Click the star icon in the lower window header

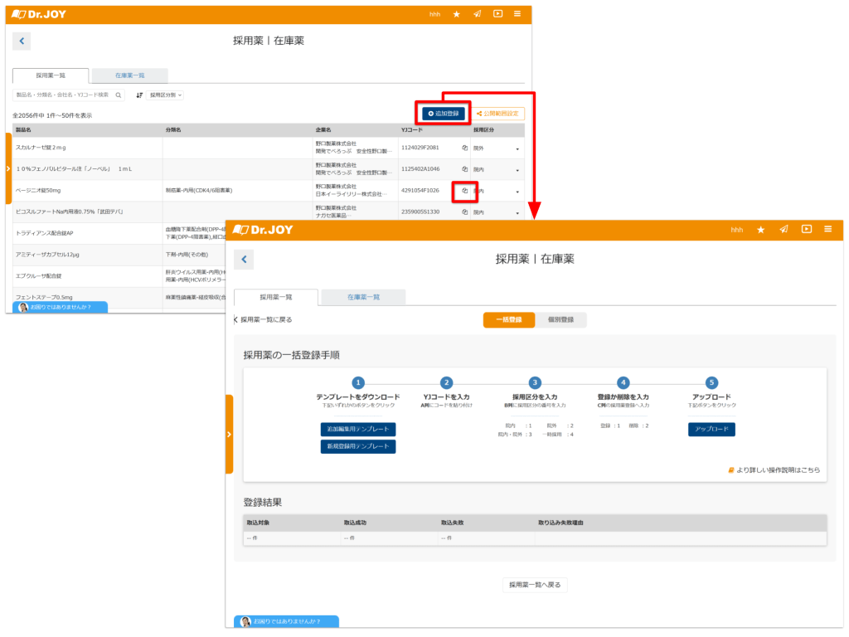760,230
